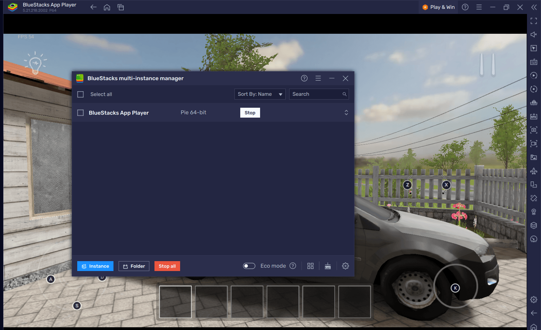Run disk cleanup broom icon
Screen dimensions: 541x330
[x=328, y=266]
